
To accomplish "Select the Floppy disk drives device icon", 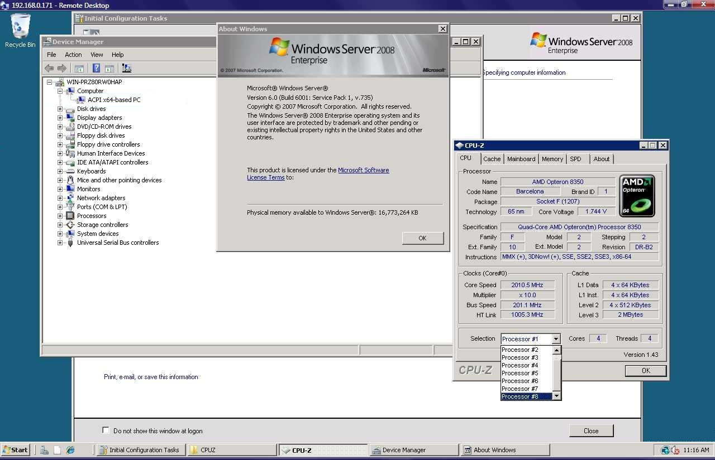I will (70, 135).
